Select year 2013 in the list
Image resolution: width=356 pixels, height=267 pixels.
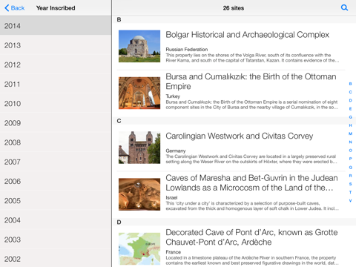56,45
